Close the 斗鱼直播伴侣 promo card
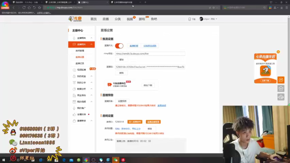The image size is (290, 163). tap(278, 52)
